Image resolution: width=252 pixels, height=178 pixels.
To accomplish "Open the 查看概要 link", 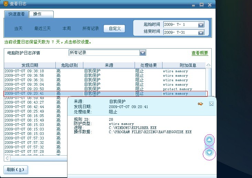I will click(200, 53).
